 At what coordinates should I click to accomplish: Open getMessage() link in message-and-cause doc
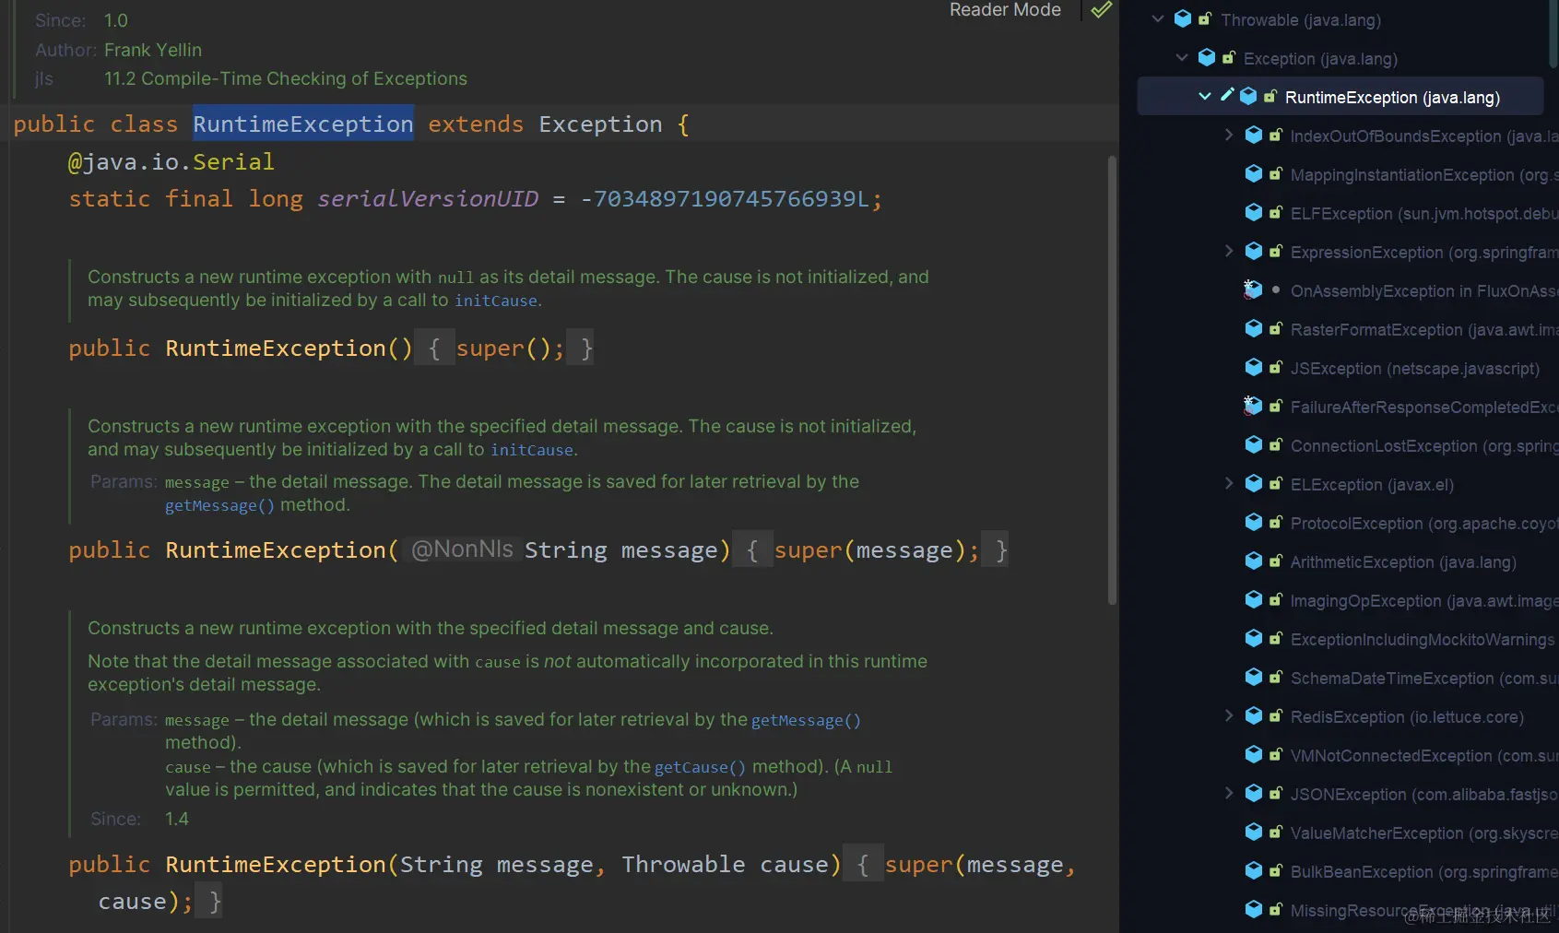point(806,720)
